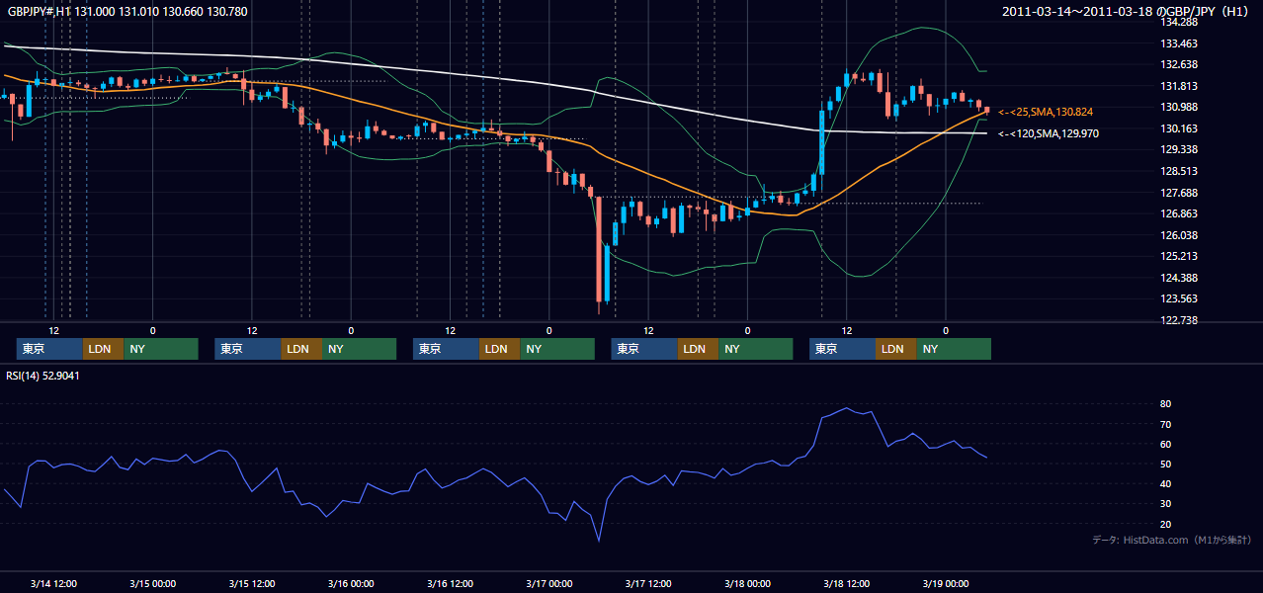Click the 126.863 price axis label
Image resolution: width=1263 pixels, height=593 pixels.
click(x=1177, y=213)
